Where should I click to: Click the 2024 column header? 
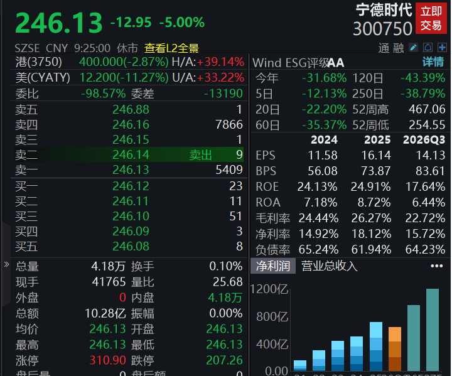(324, 140)
